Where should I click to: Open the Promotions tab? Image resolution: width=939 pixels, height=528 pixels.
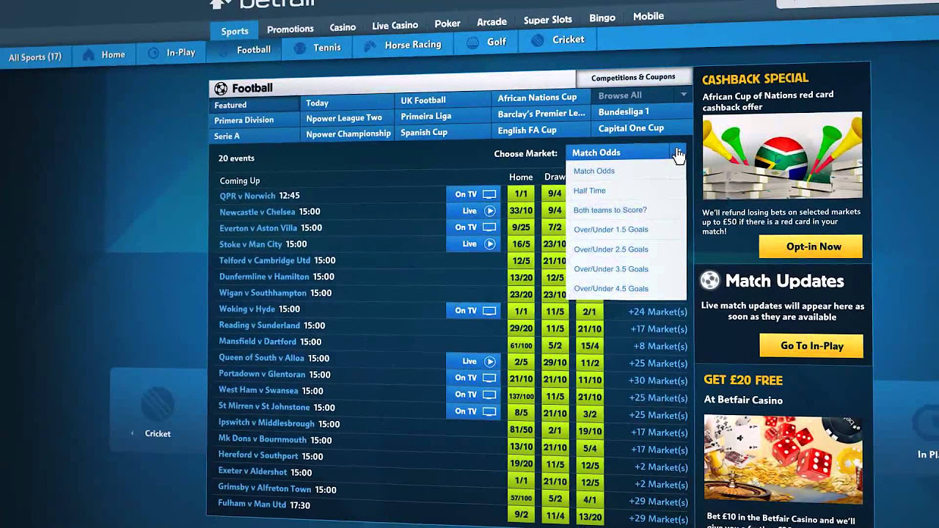coord(291,29)
